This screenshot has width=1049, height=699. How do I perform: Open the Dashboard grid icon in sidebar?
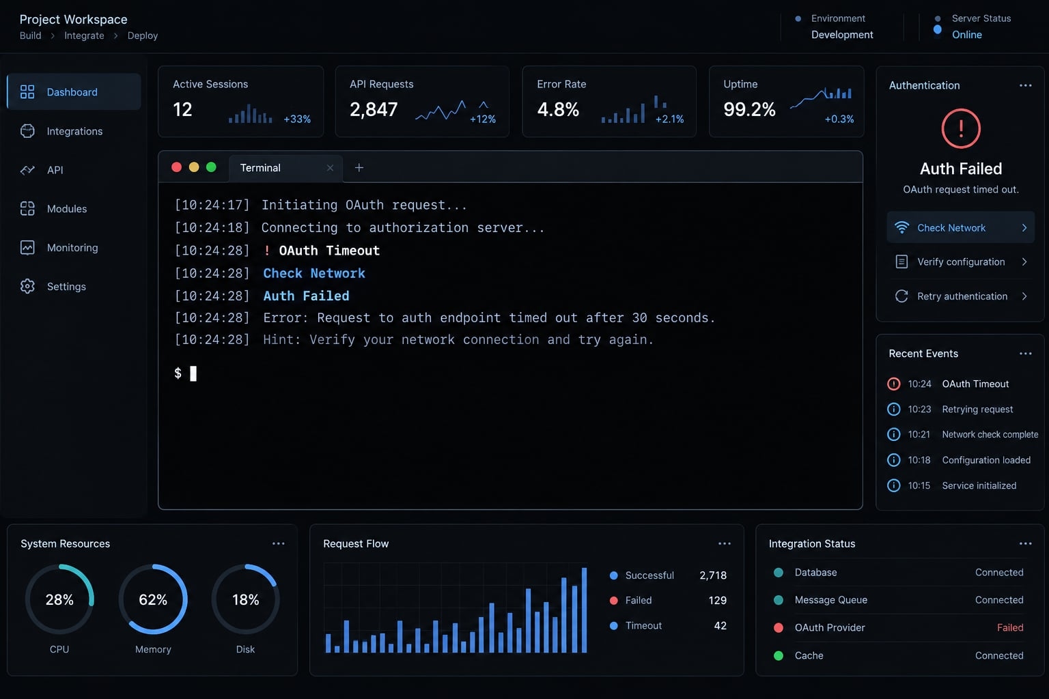(27, 92)
